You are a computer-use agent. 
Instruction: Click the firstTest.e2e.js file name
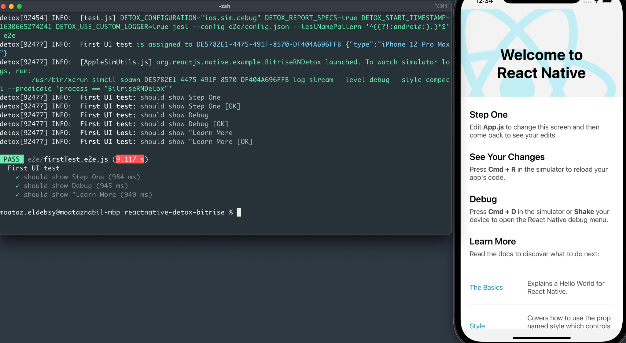click(76, 159)
